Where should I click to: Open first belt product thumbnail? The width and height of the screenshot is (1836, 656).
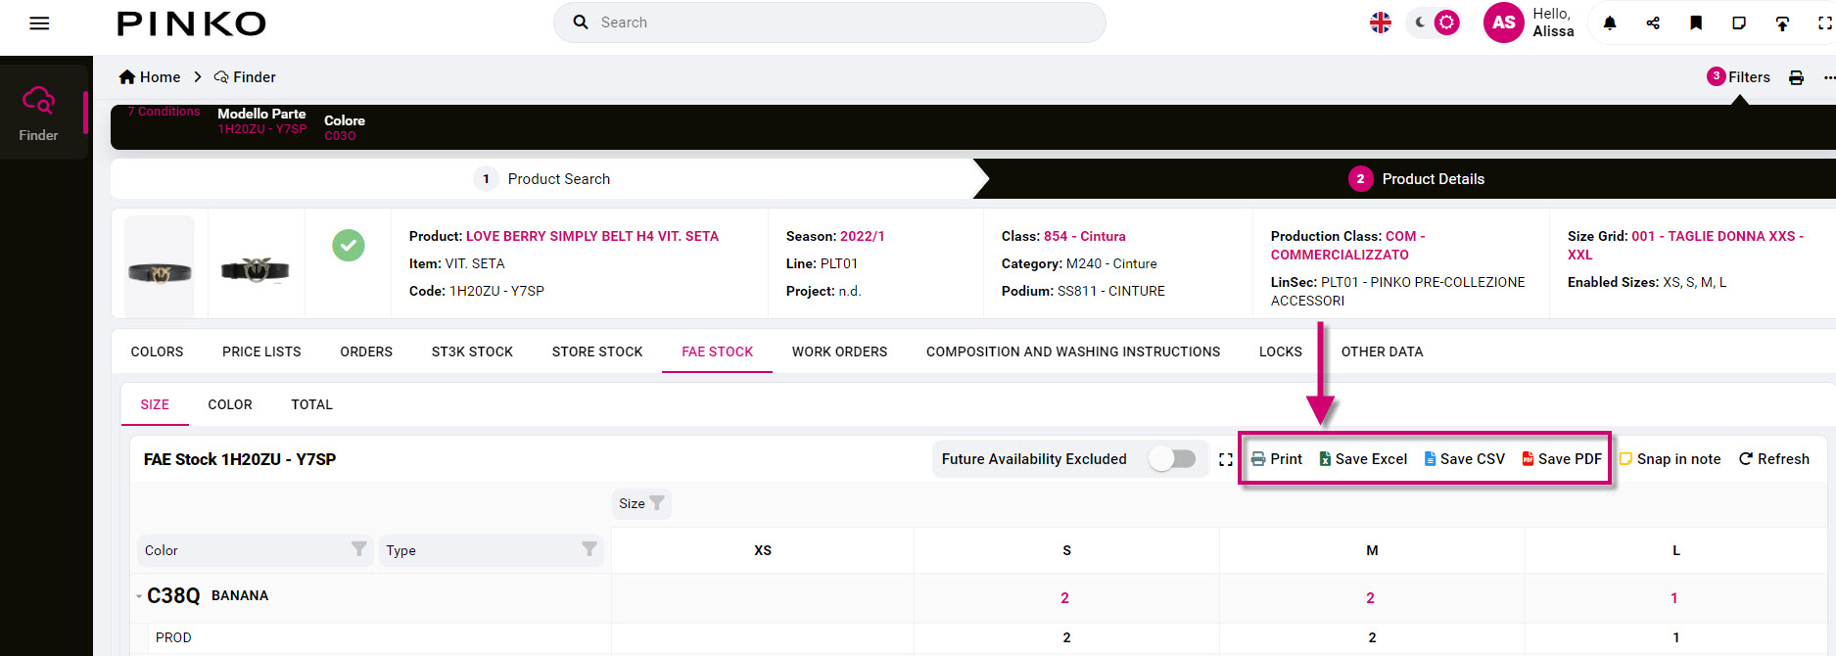pyautogui.click(x=160, y=265)
